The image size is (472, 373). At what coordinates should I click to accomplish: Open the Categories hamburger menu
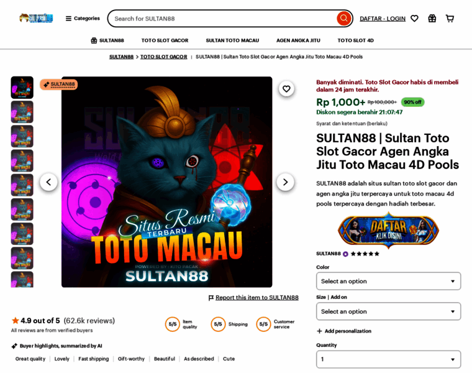pyautogui.click(x=83, y=19)
